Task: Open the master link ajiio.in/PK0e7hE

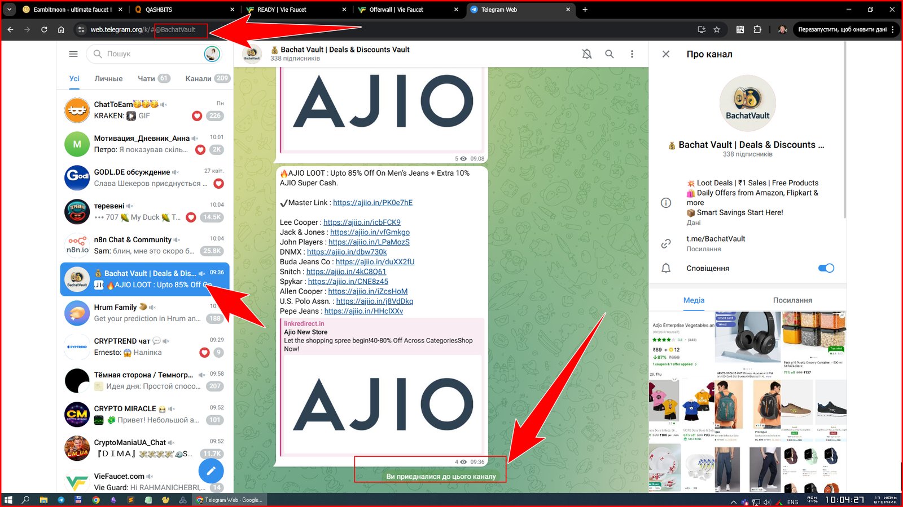Action: pyautogui.click(x=372, y=203)
